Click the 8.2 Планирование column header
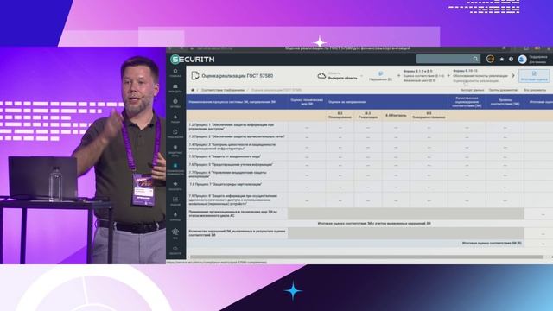Screen dimensions: 553x311 tap(340, 115)
